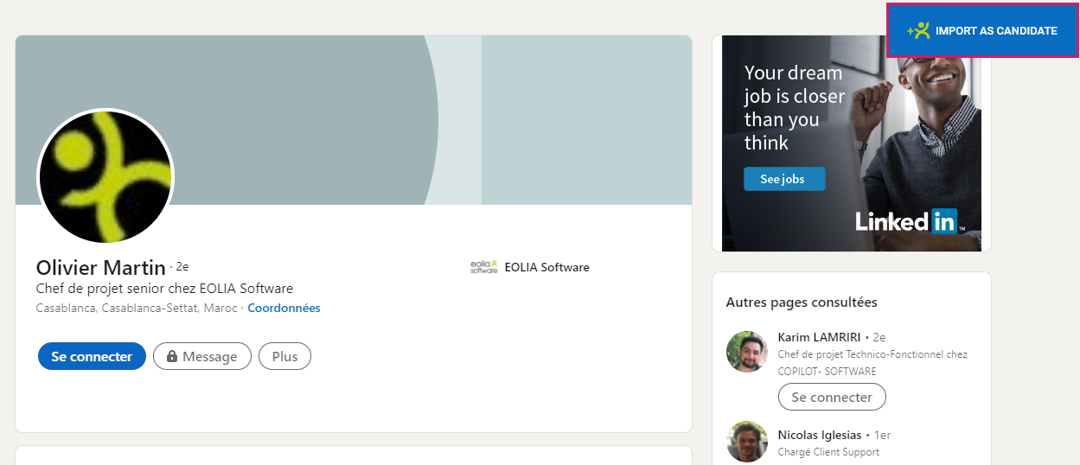Image resolution: width=1080 pixels, height=465 pixels.
Task: Click the lock icon on the Message button
Action: click(172, 357)
